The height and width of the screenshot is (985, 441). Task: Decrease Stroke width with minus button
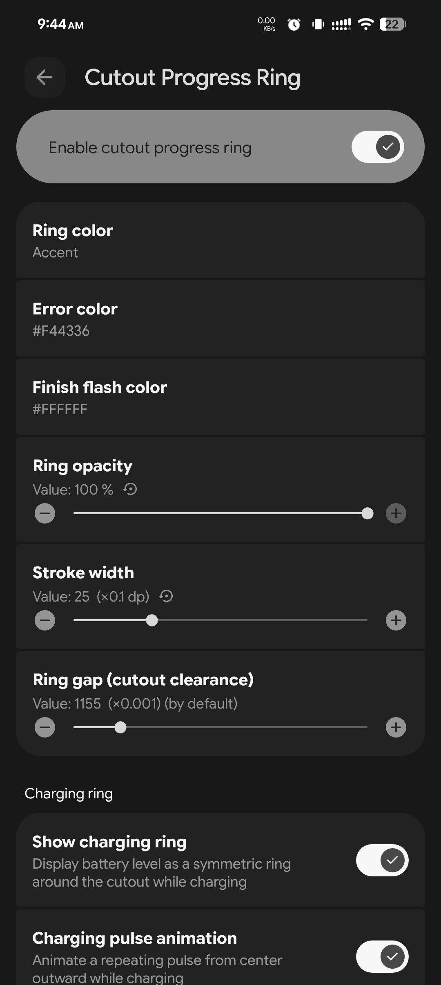pos(45,620)
